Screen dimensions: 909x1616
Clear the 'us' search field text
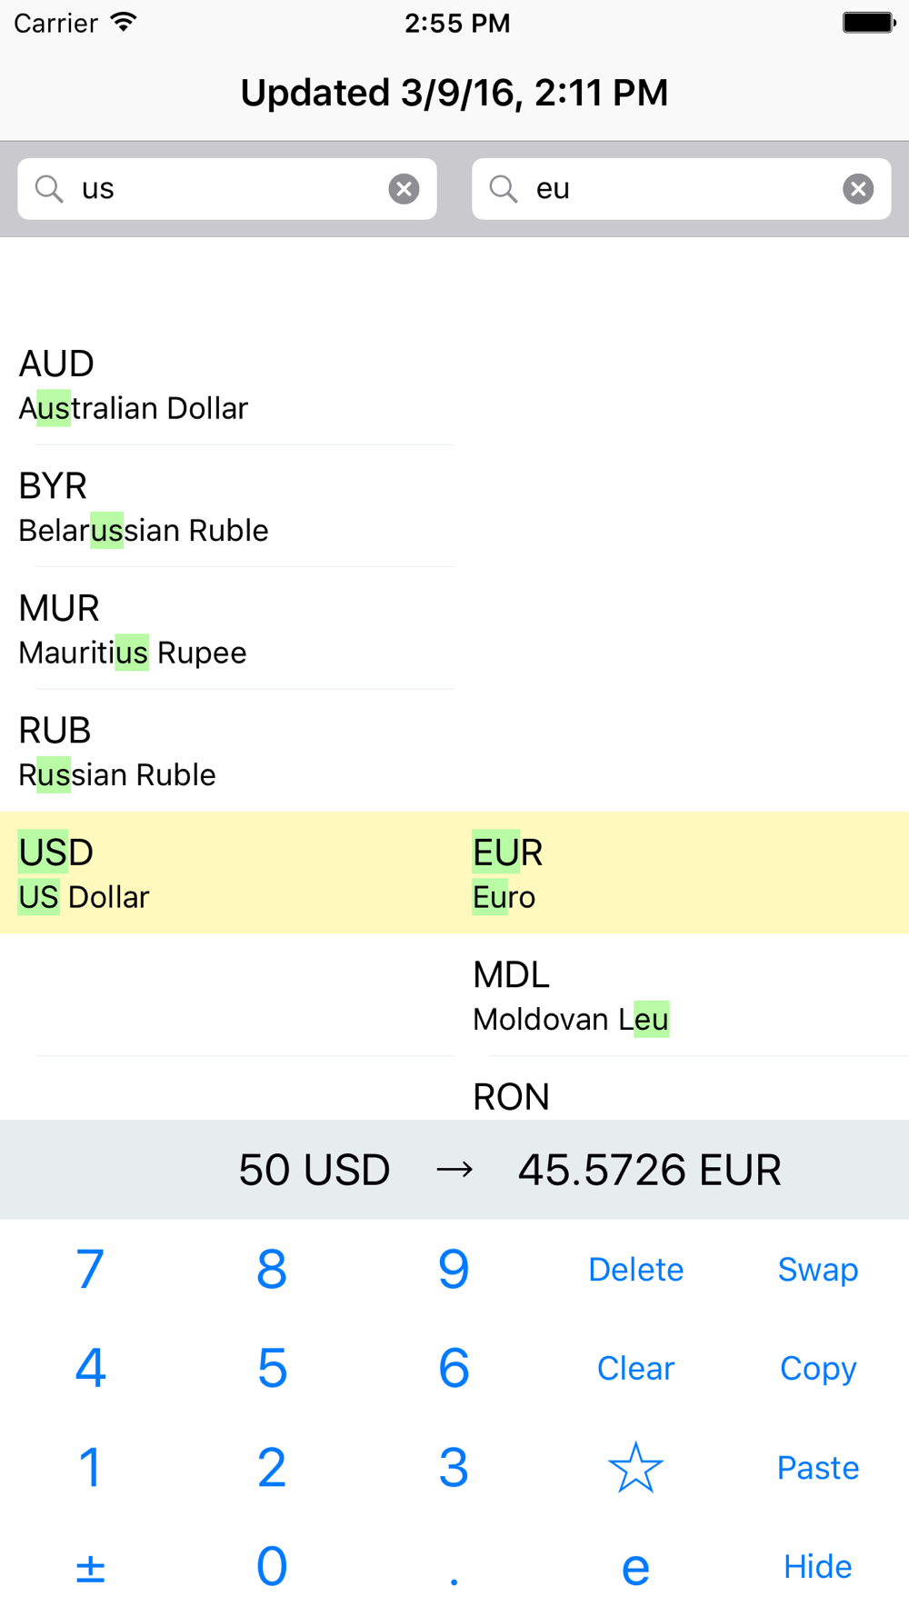tap(404, 189)
